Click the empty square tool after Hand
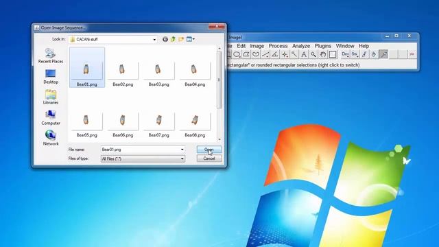 pyautogui.click(x=332, y=54)
